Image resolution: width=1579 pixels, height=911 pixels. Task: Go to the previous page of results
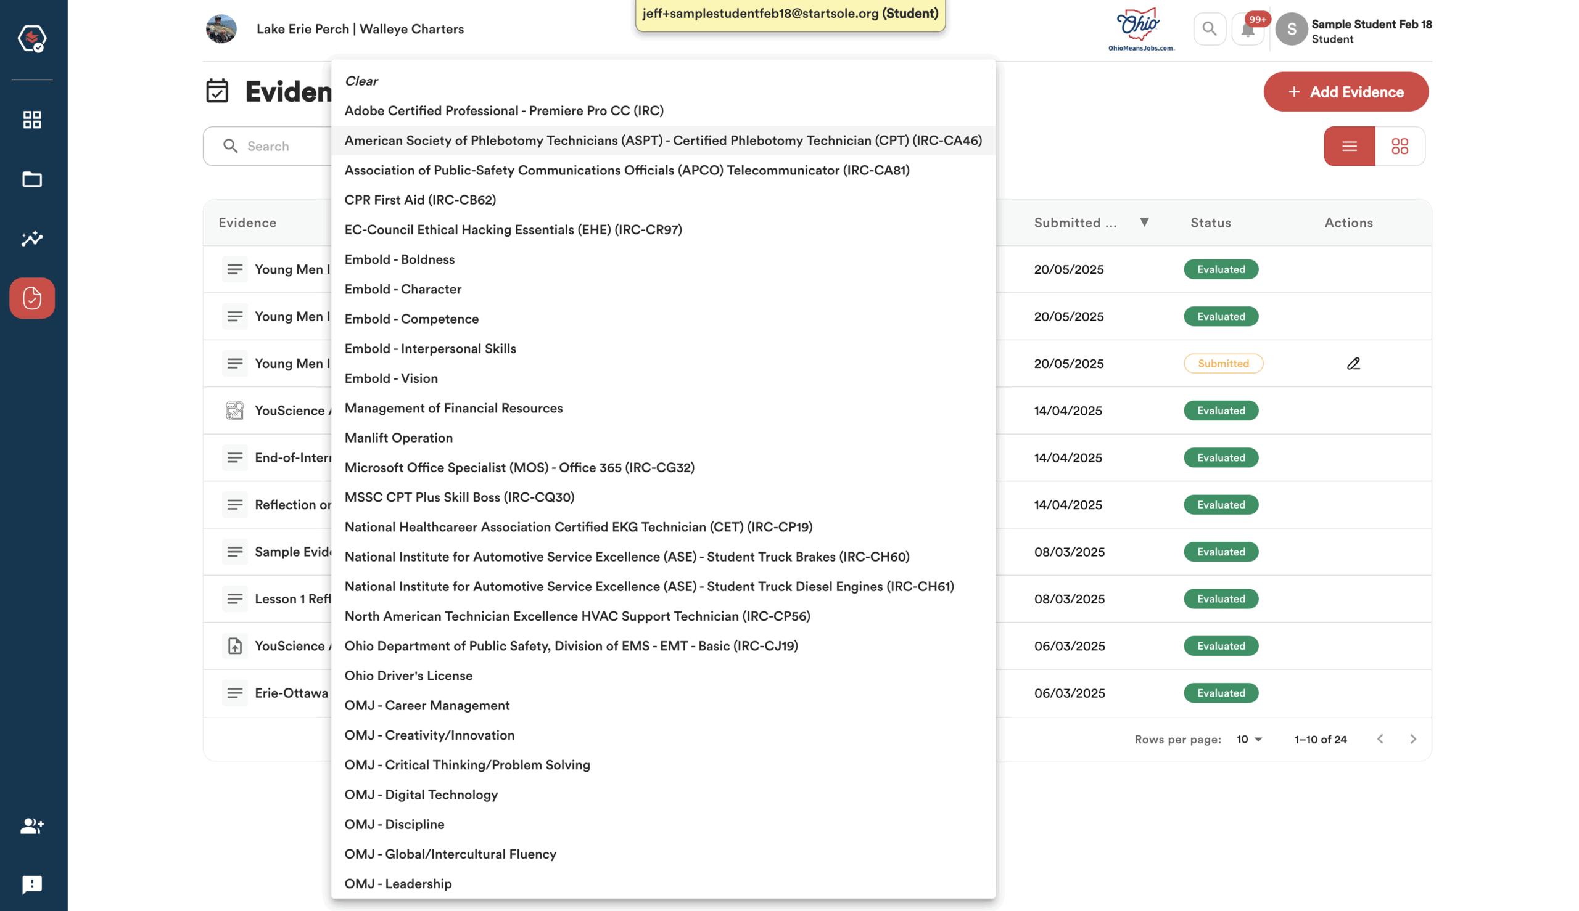click(x=1380, y=739)
